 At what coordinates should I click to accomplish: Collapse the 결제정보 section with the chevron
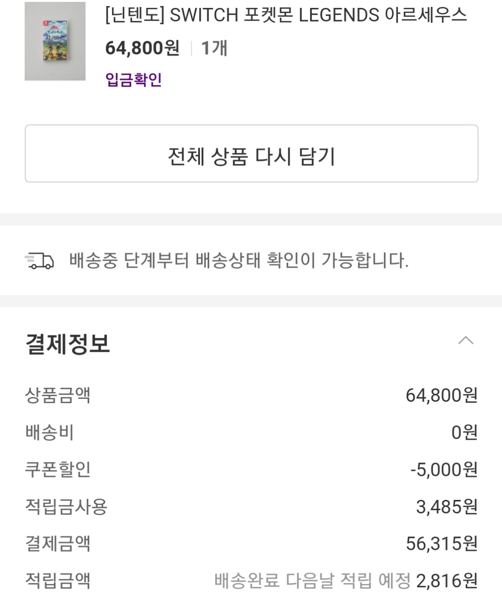(x=466, y=341)
